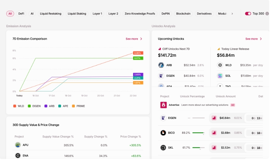Click the 2.31% APE chart label
The image size is (271, 160).
tap(138, 78)
